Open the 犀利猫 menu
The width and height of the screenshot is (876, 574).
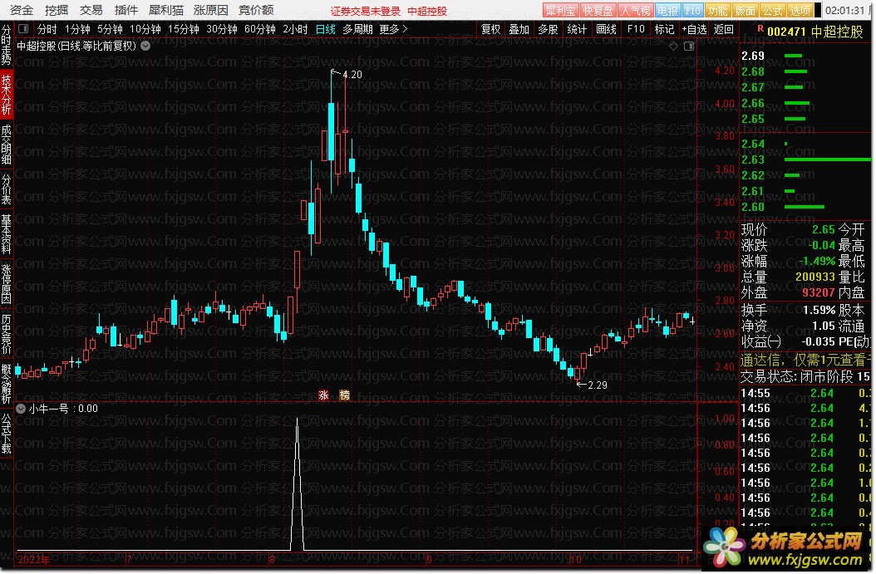pyautogui.click(x=166, y=10)
